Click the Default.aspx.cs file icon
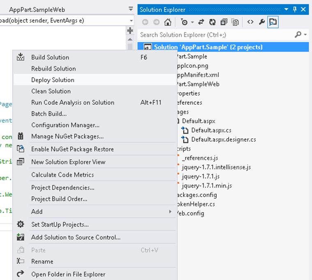Viewport: 312px width, 280px height. coord(185,130)
